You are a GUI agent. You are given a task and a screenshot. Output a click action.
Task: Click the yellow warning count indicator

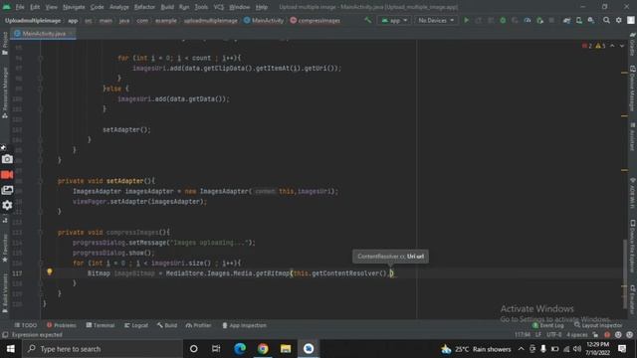point(600,46)
